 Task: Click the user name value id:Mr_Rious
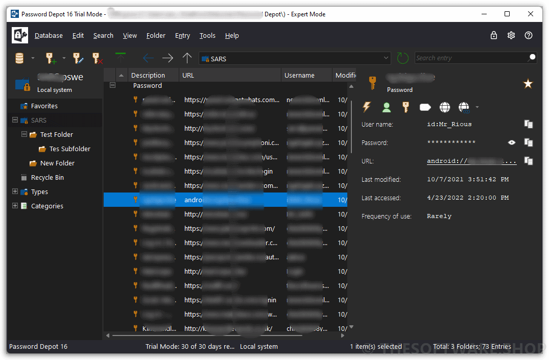tap(449, 124)
